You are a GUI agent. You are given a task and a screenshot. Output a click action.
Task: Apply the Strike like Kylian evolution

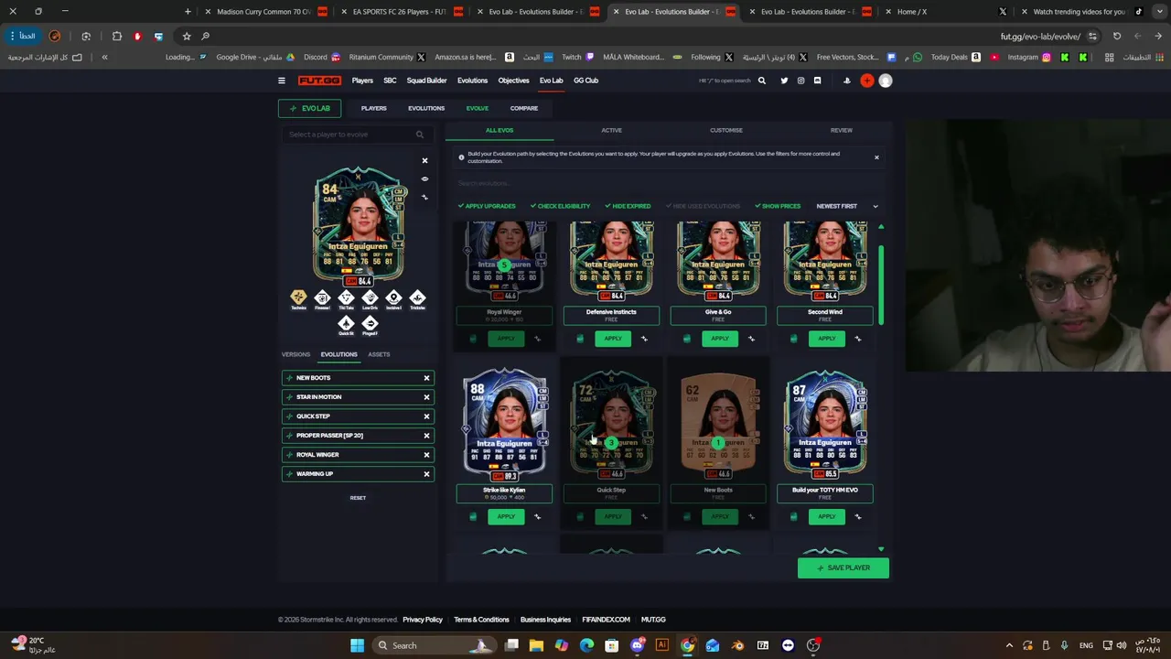[506, 517]
